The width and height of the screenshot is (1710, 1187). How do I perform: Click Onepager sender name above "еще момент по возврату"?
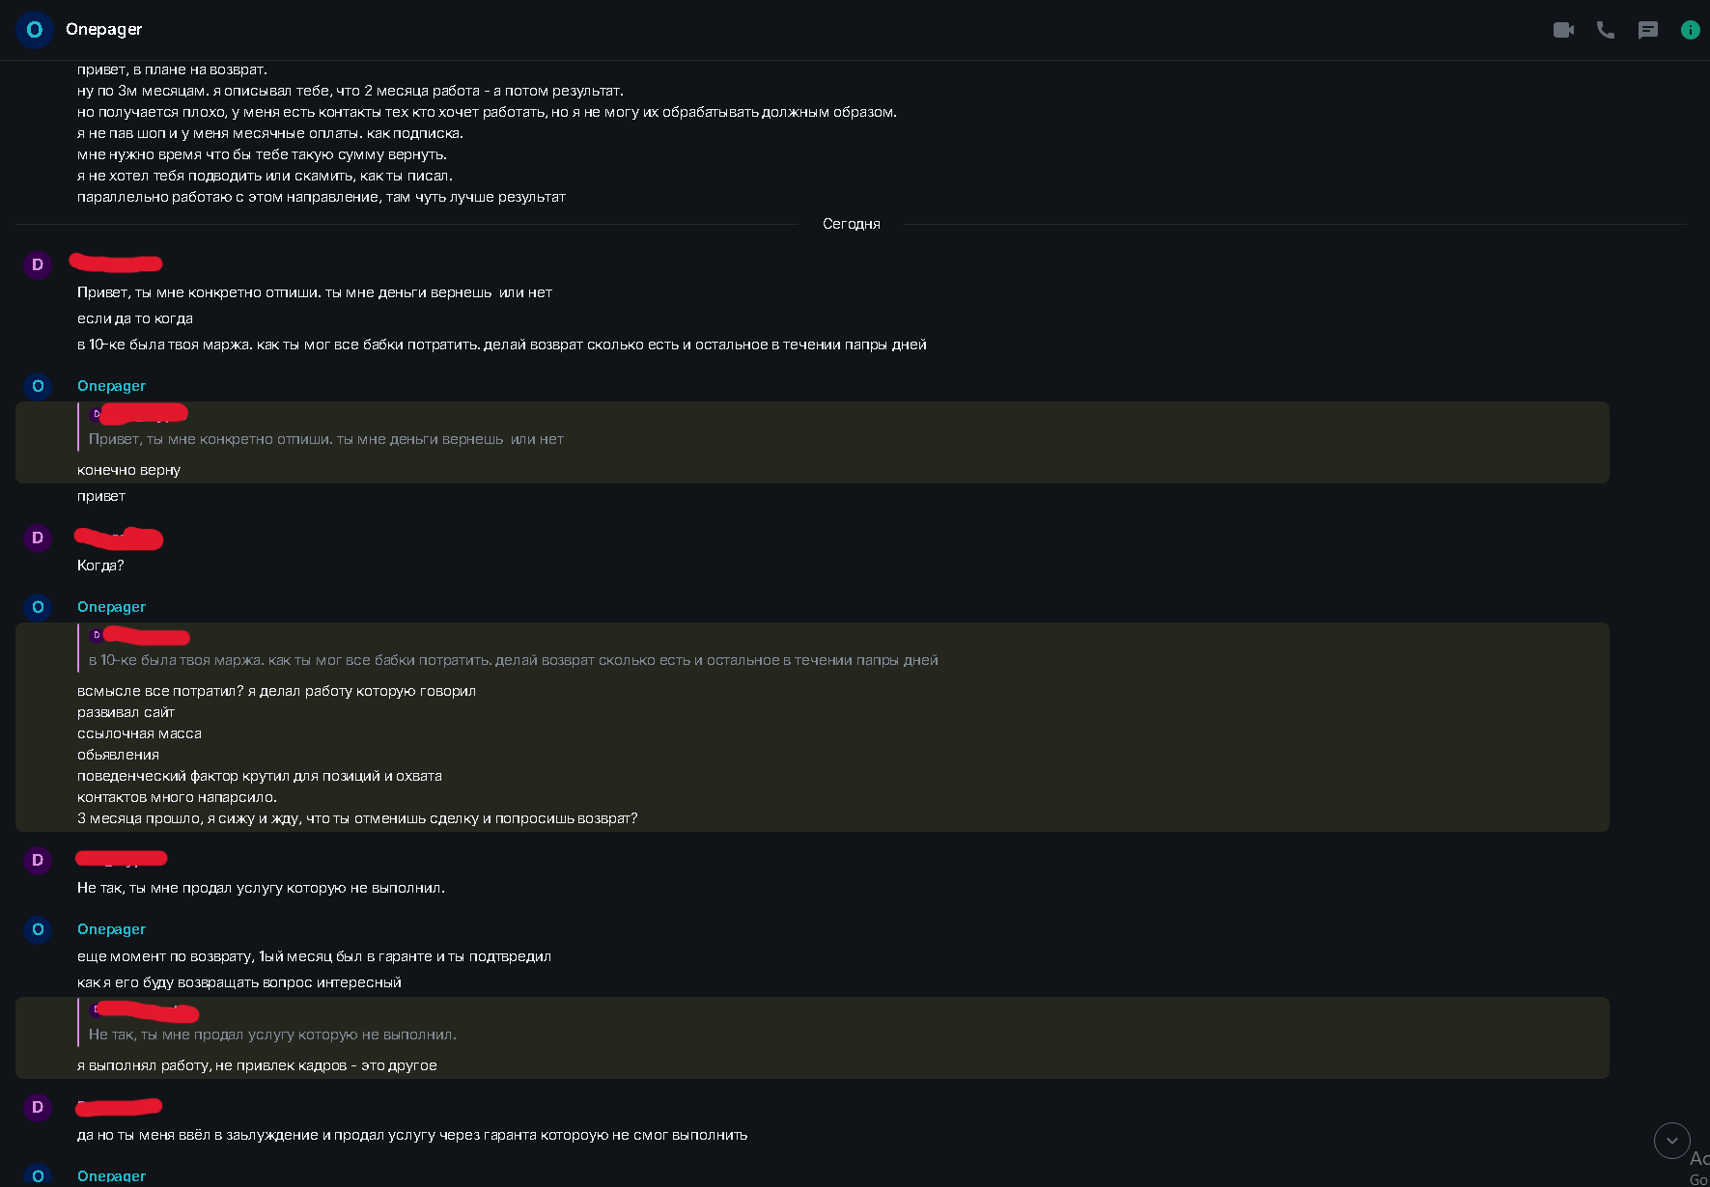[111, 929]
